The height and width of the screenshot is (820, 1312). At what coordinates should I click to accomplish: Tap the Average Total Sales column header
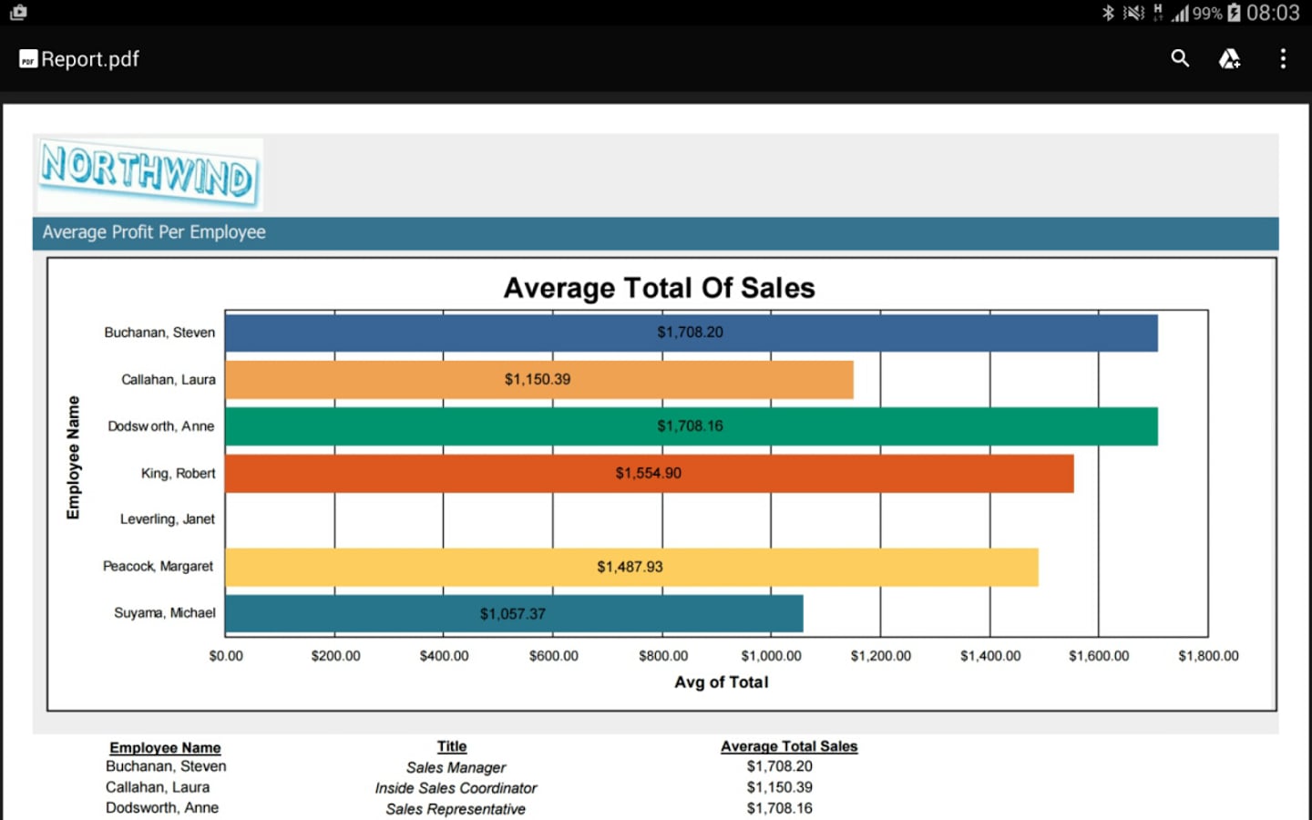point(789,747)
